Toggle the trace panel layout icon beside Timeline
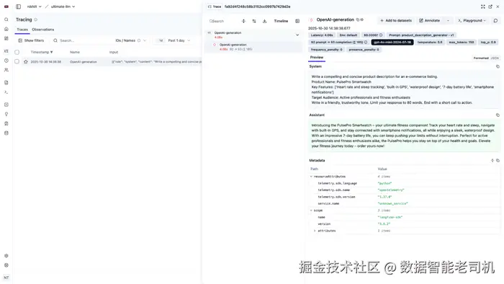Viewport: 504px width, 284px height. (297, 21)
